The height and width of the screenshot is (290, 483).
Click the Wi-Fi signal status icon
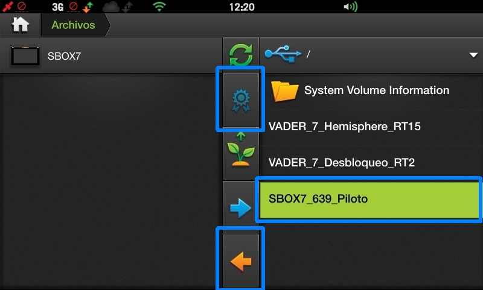click(159, 7)
